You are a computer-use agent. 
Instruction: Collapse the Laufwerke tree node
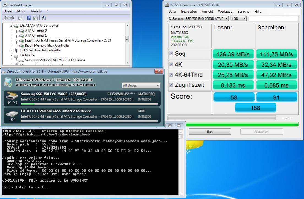(x=11, y=56)
